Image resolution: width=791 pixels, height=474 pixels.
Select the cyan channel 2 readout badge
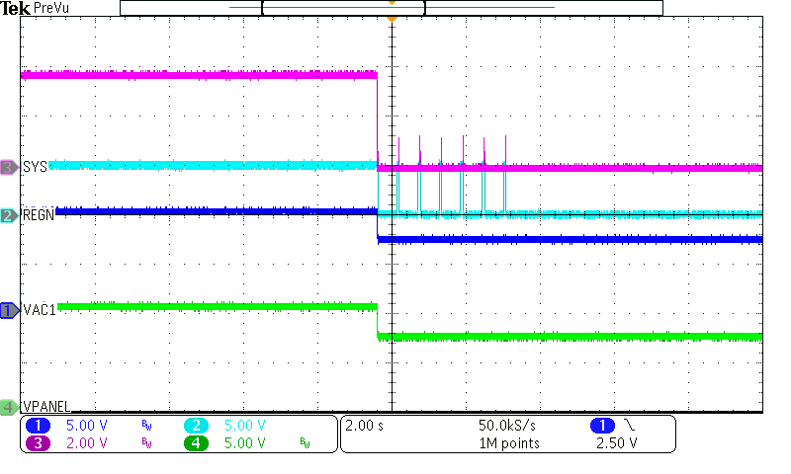pos(197,425)
